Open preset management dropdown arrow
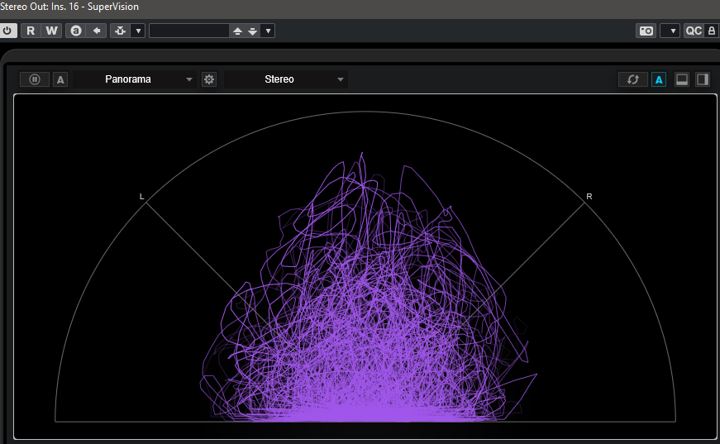This screenshot has height=444, width=720. 268,31
